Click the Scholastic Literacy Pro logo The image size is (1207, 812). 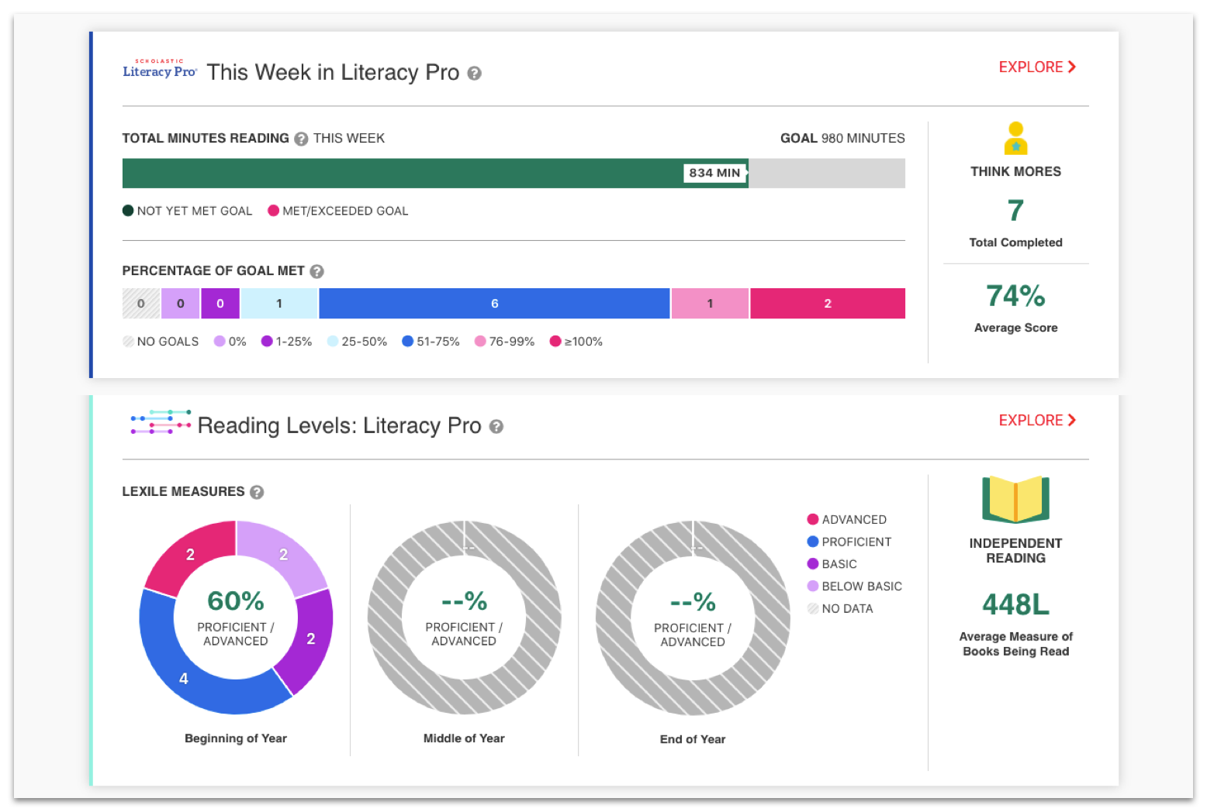click(x=160, y=69)
